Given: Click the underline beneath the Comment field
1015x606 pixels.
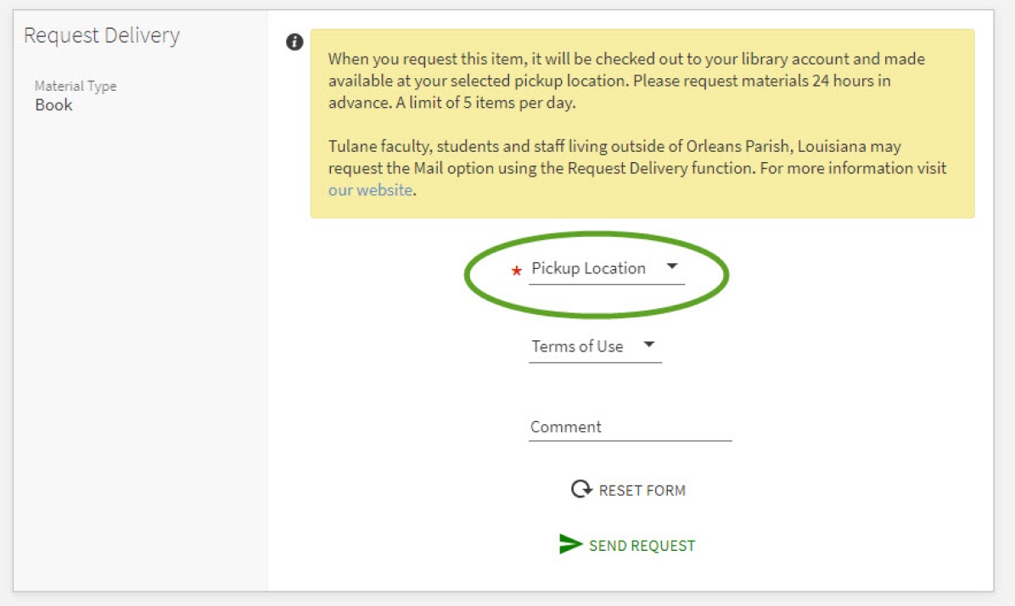Looking at the screenshot, I should (x=630, y=440).
